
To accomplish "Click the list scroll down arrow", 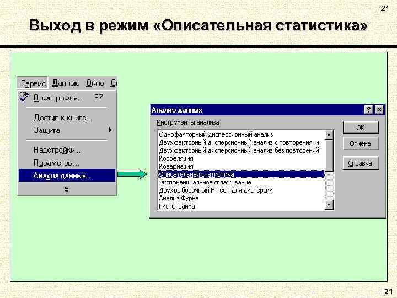I will 329,205.
